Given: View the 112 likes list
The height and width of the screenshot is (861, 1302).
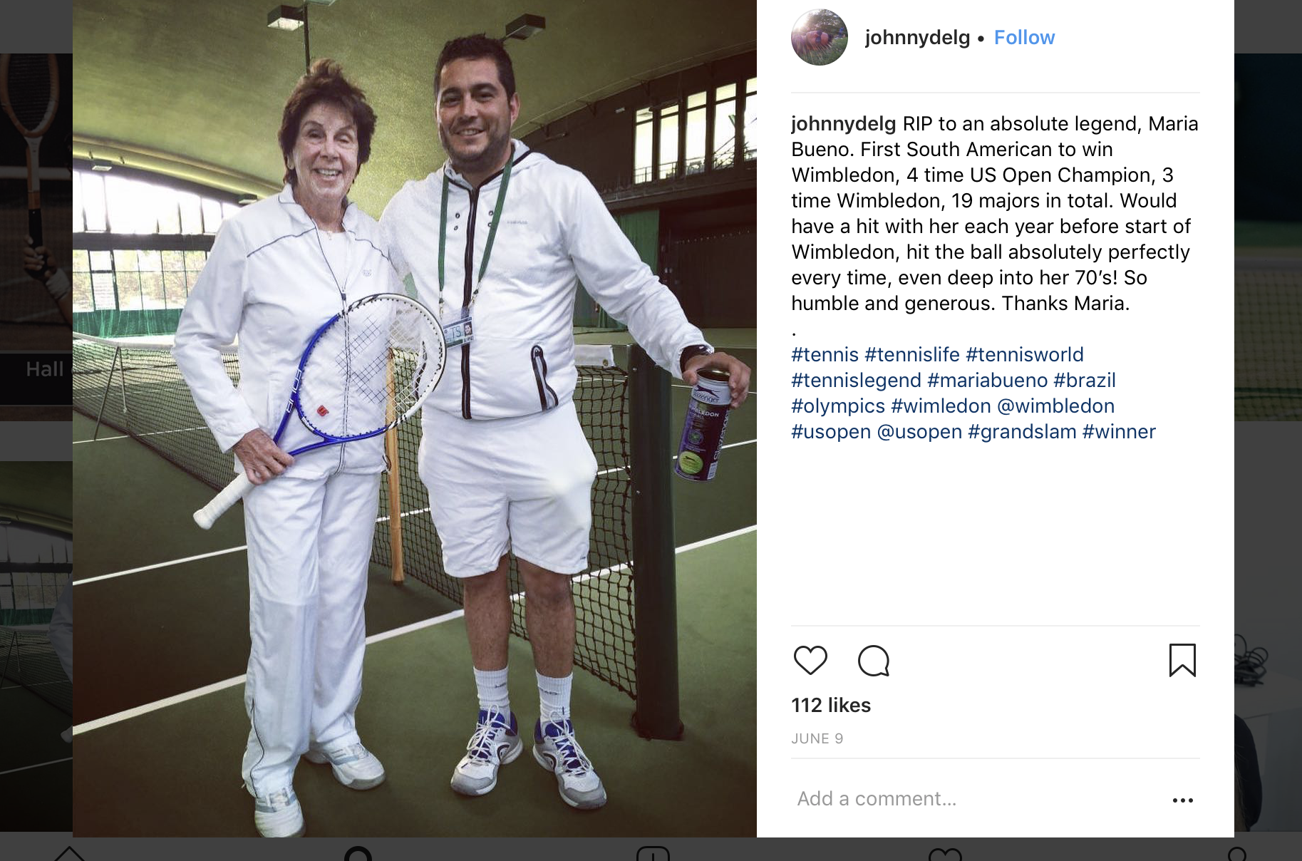Looking at the screenshot, I should tap(831, 706).
